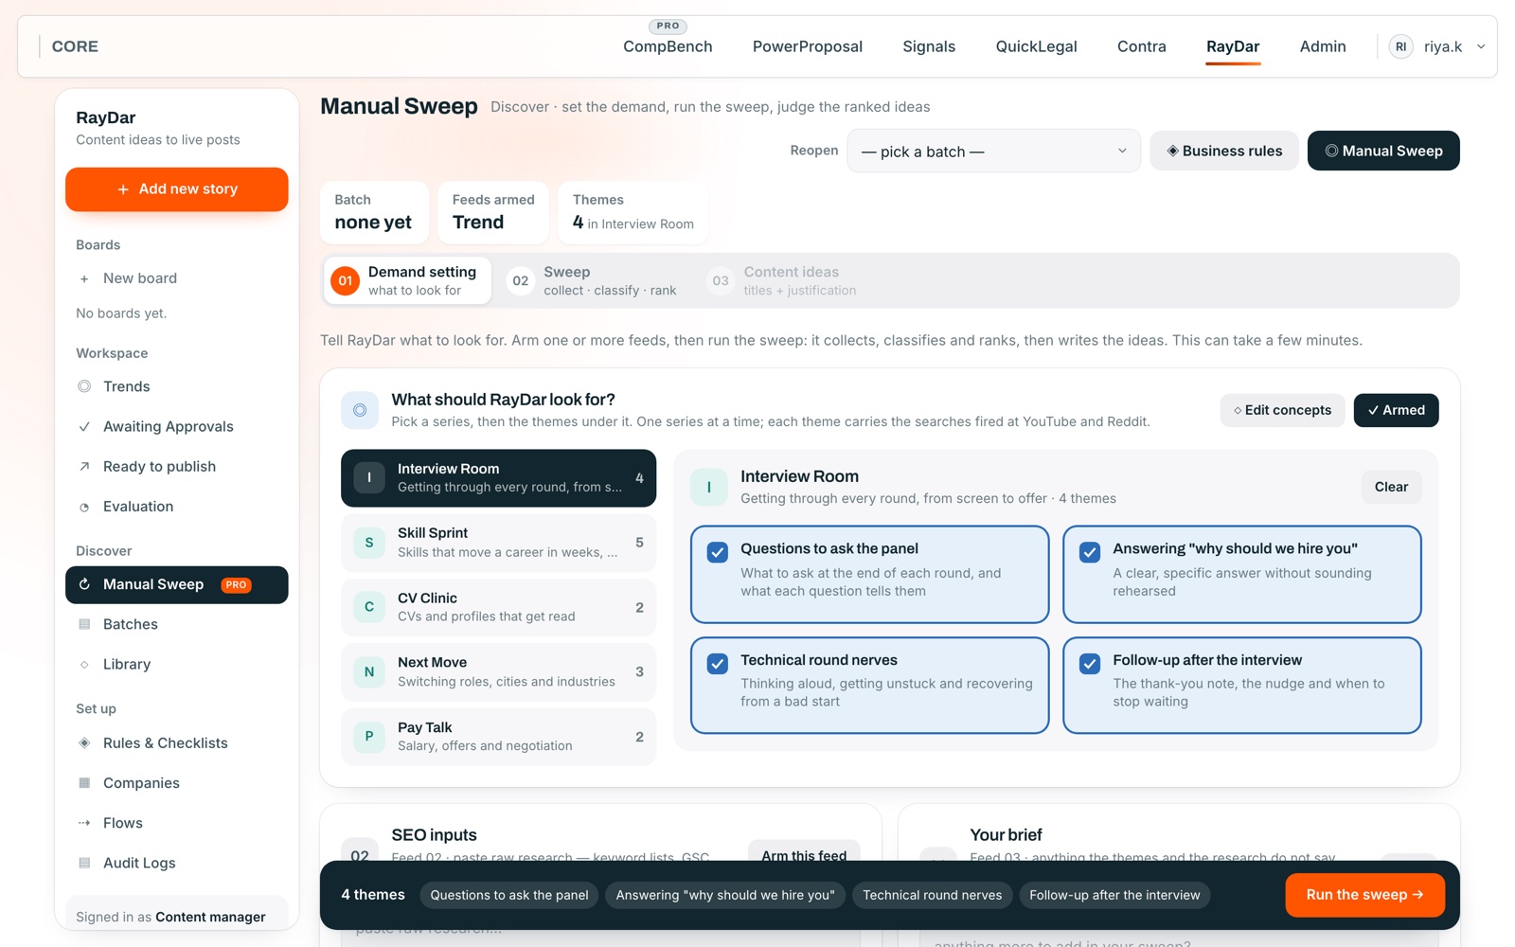Click the Manual Sweep header button
Viewport: 1515px width, 947px height.
(x=1383, y=151)
